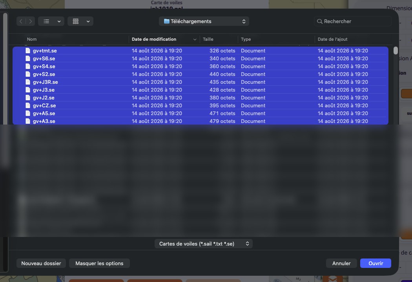Image resolution: width=412 pixels, height=282 pixels.
Task: Expand the group-by chevron menu
Action: click(88, 22)
